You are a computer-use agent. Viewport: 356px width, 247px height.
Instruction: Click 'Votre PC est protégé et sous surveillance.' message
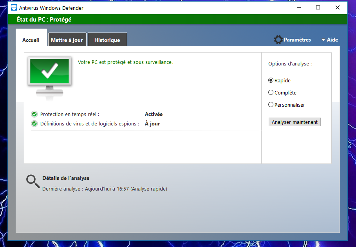pos(125,62)
